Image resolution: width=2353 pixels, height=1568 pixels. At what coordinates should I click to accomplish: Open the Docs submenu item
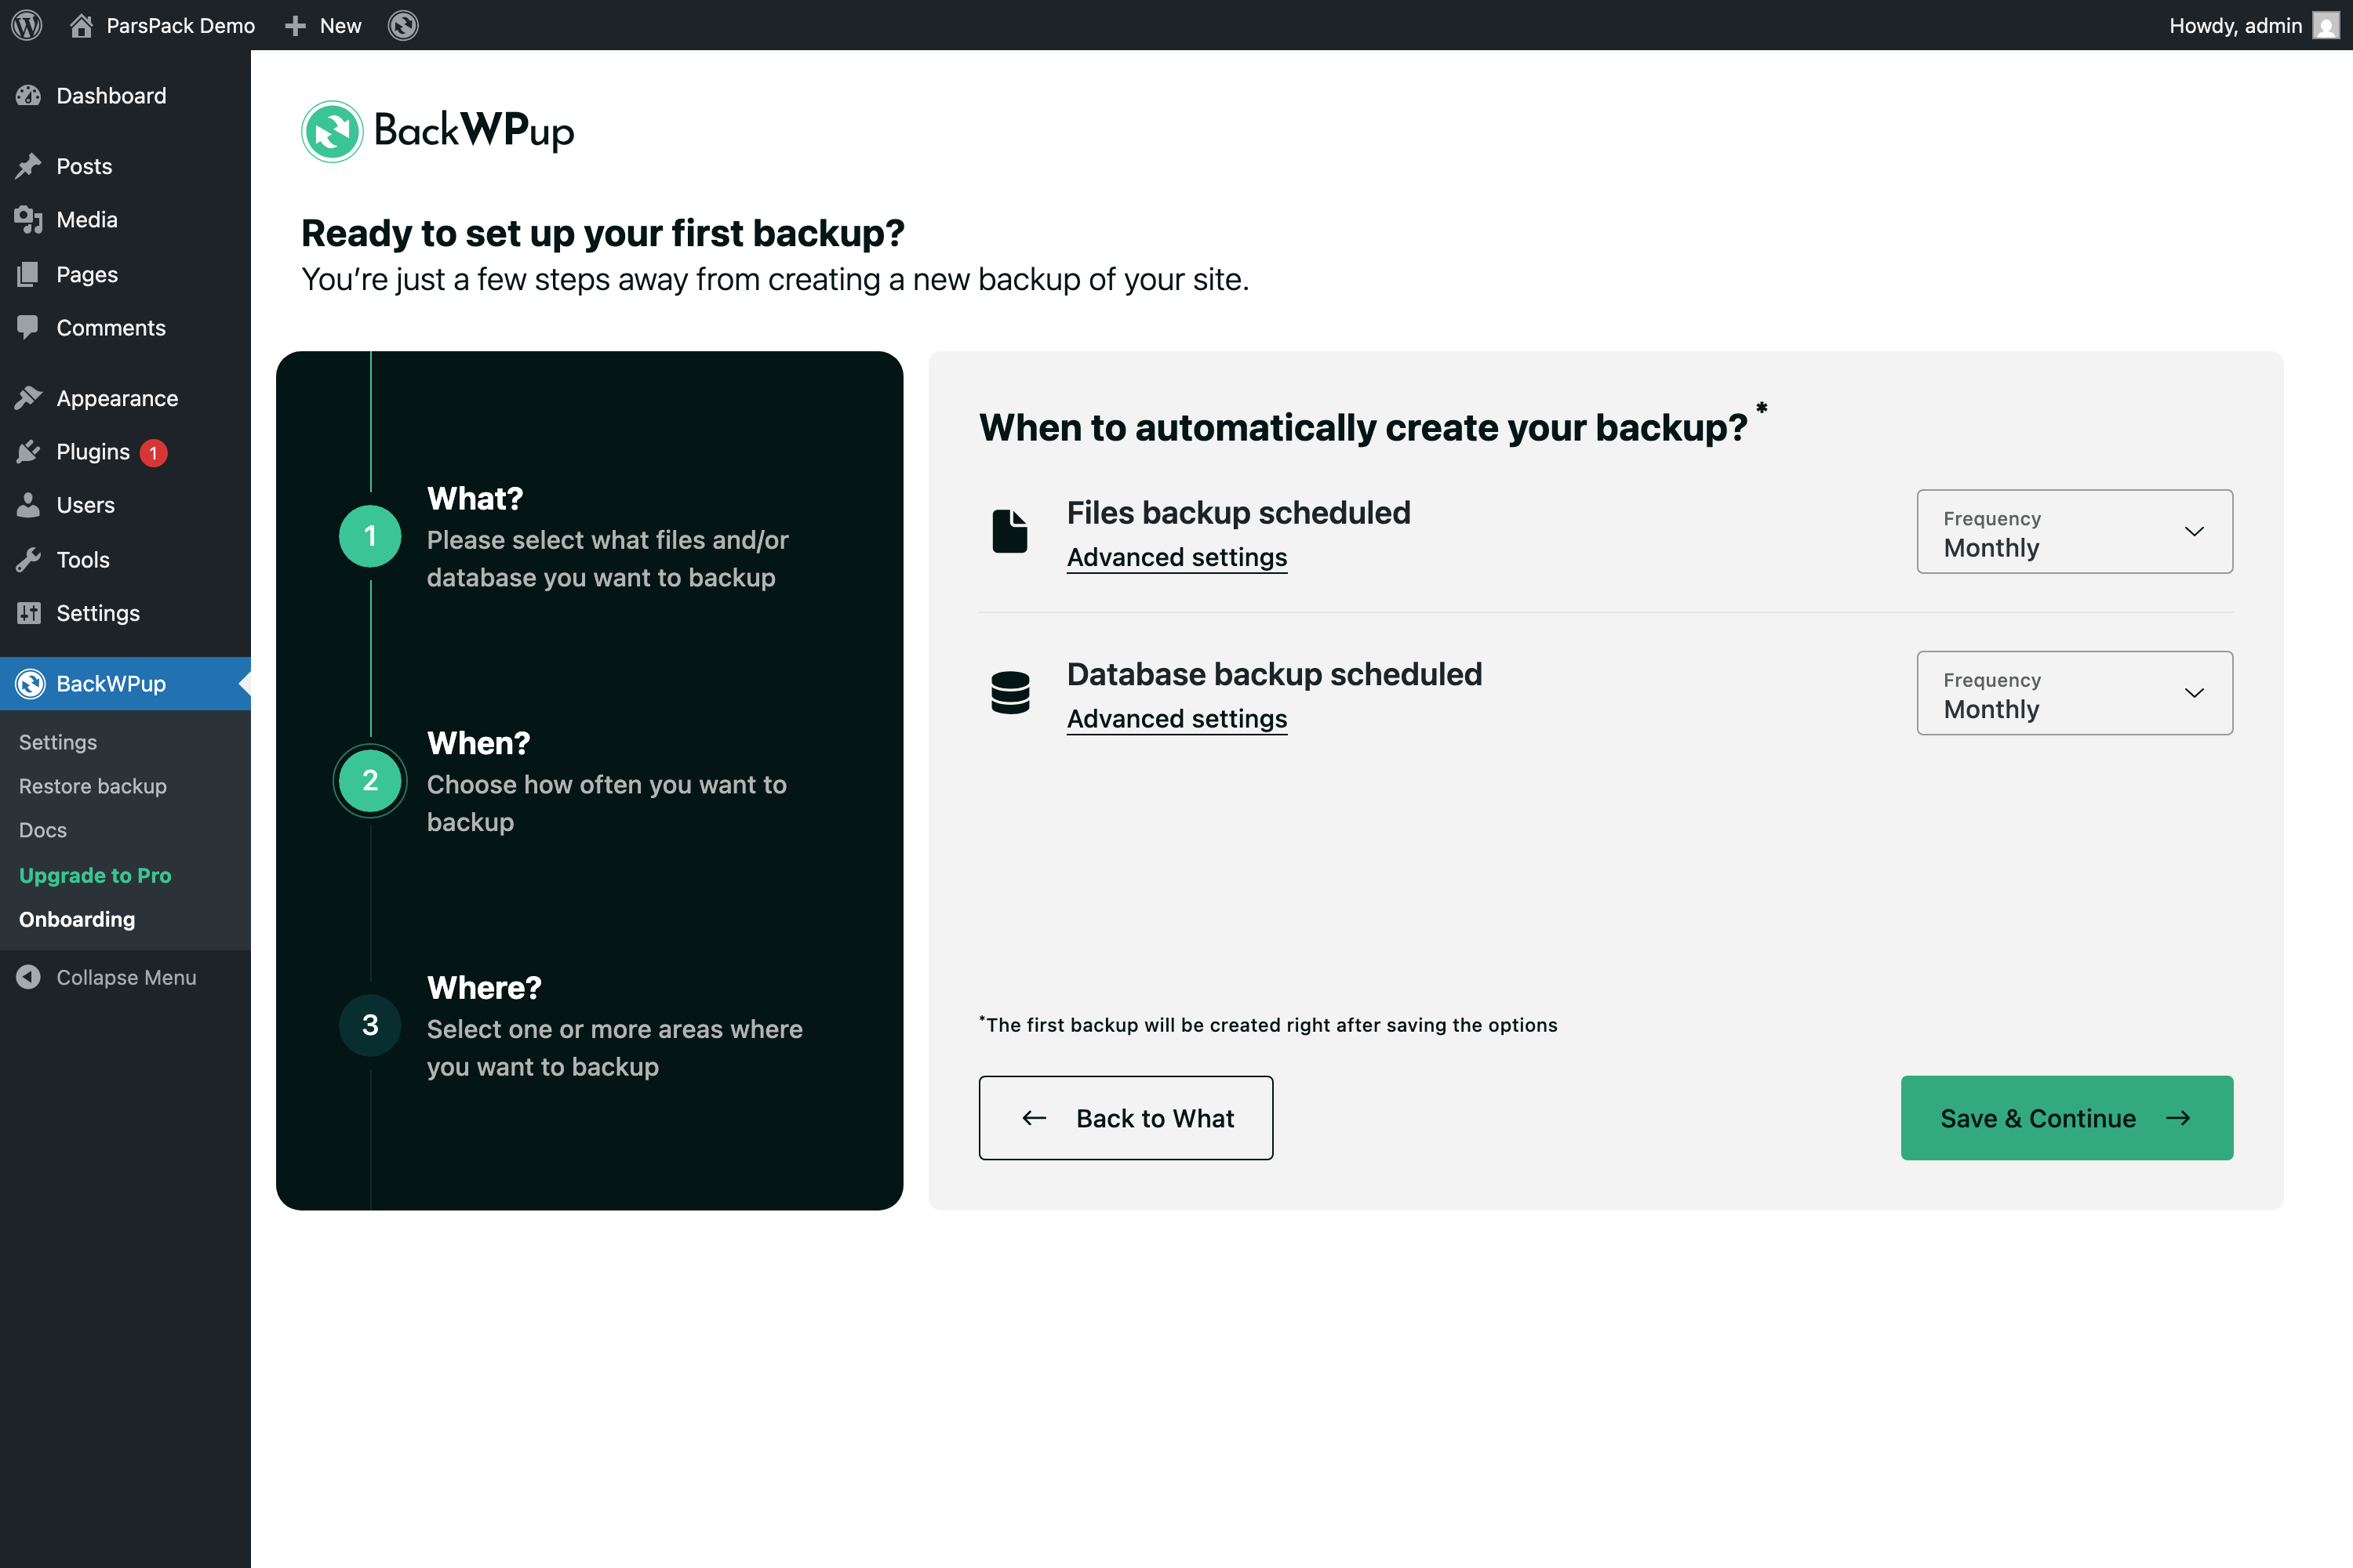[43, 830]
